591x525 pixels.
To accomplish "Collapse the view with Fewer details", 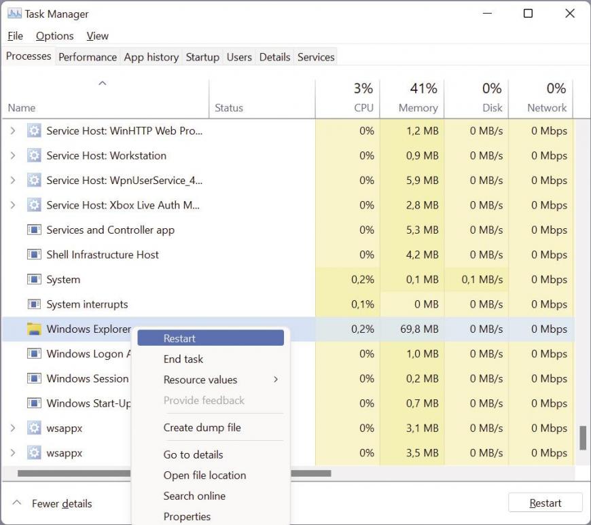I will click(x=52, y=503).
